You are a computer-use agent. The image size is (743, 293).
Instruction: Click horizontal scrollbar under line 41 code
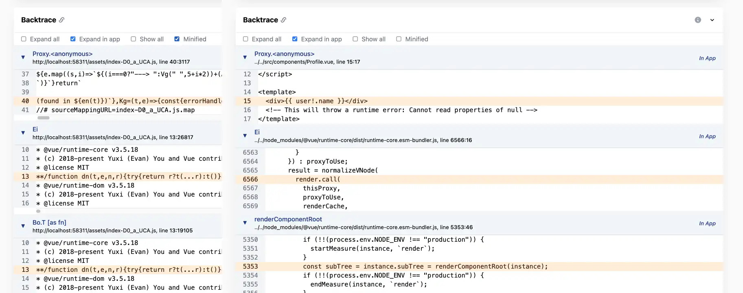click(44, 118)
